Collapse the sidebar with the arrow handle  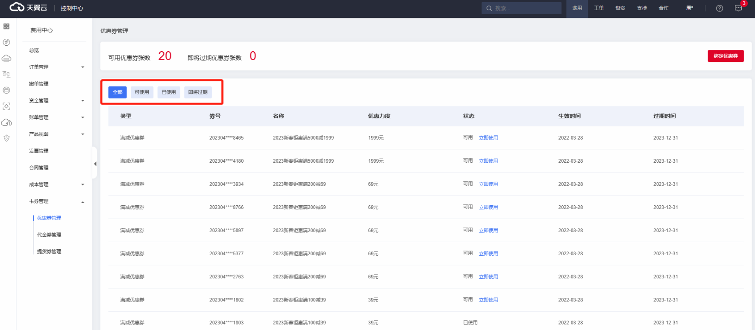[x=95, y=164]
